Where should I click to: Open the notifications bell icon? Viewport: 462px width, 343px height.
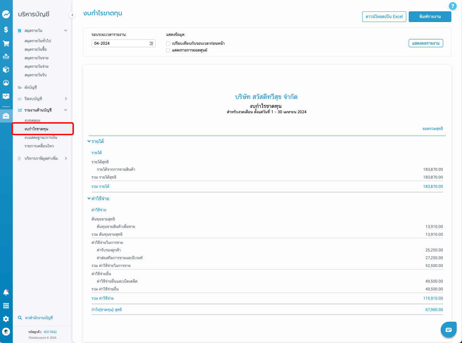pos(6,292)
